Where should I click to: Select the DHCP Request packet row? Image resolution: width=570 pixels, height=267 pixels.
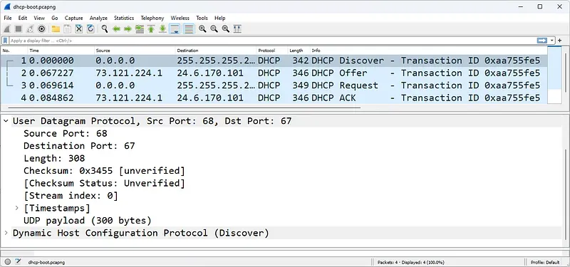pos(274,85)
